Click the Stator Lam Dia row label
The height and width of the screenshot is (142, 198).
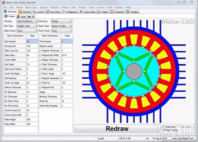(11, 51)
